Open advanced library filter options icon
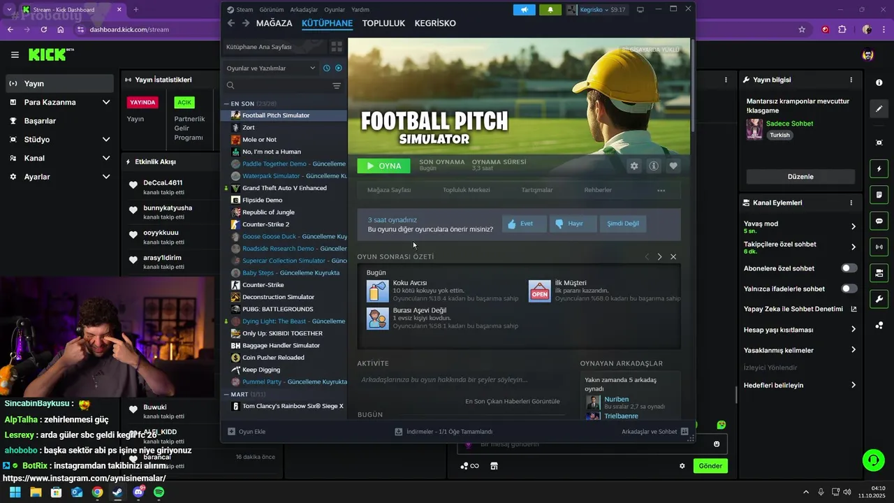This screenshot has height=503, width=894. 337,86
